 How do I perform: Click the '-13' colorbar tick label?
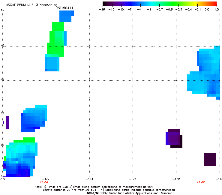pyautogui.click(x=111, y=10)
